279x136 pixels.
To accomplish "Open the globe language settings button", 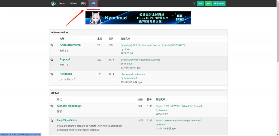I will [x=219, y=4].
